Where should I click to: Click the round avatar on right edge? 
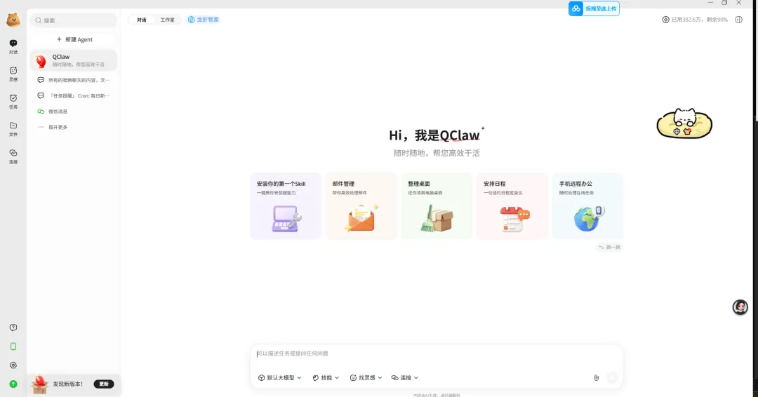(740, 307)
